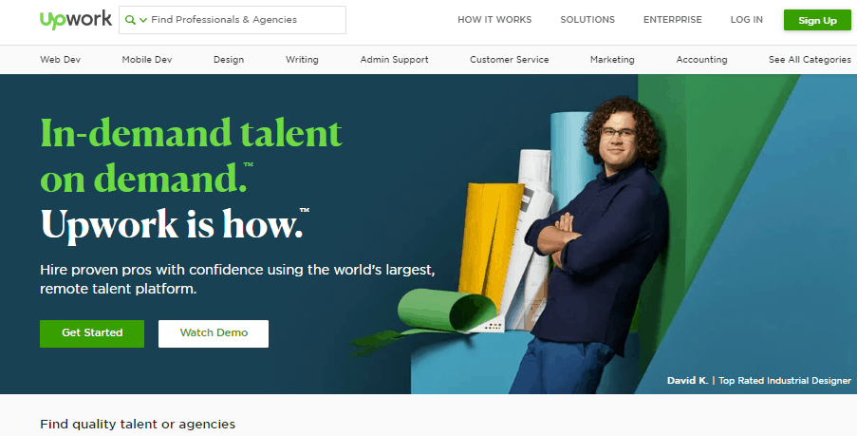Click the magnifying glass search icon
The height and width of the screenshot is (436, 857).
coord(130,20)
